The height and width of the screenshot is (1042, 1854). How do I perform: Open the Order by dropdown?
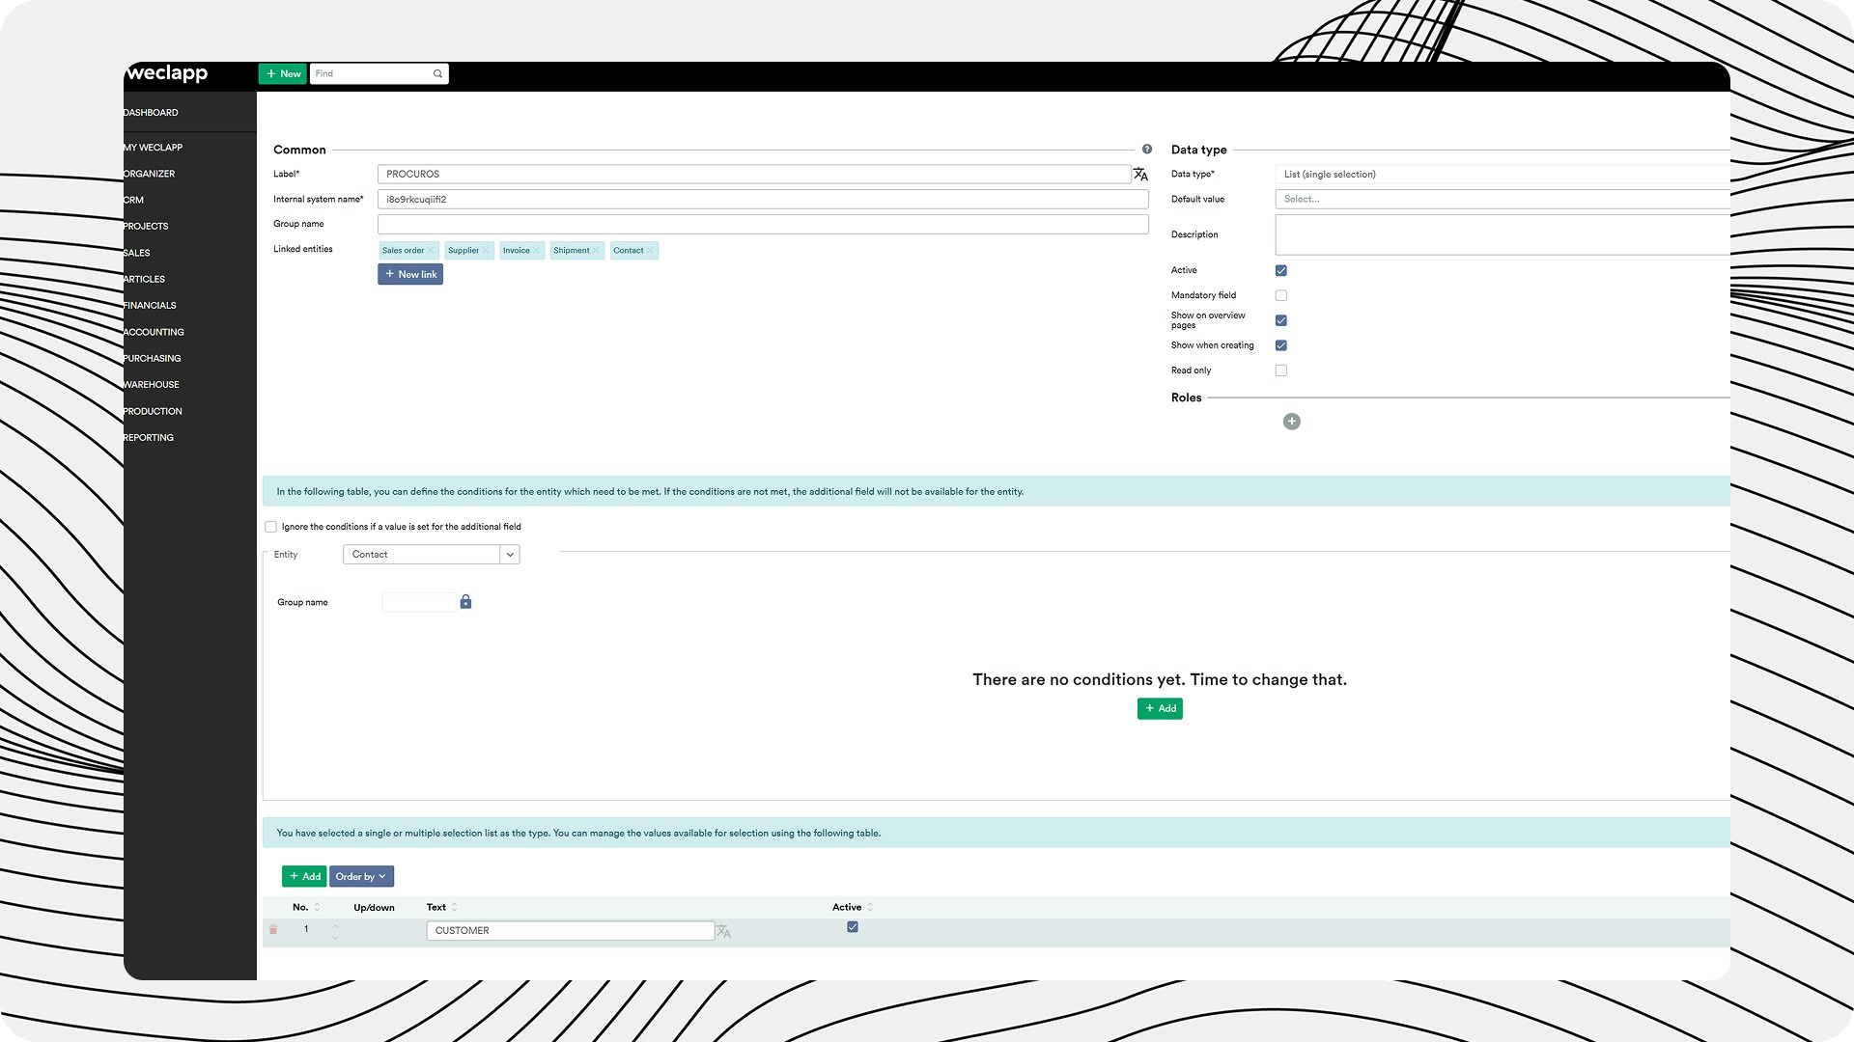click(x=361, y=877)
